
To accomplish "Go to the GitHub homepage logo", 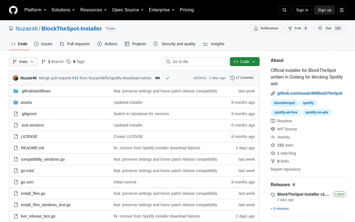I will [13, 10].
